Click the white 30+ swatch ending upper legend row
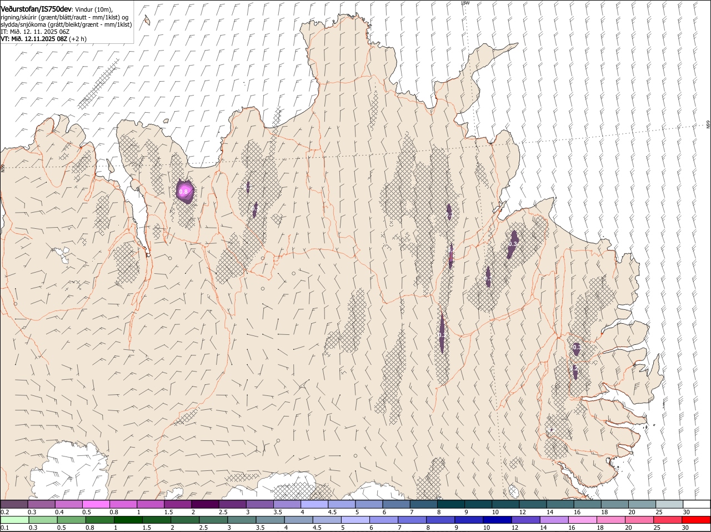Viewport: 711px width, 532px height. click(x=697, y=504)
